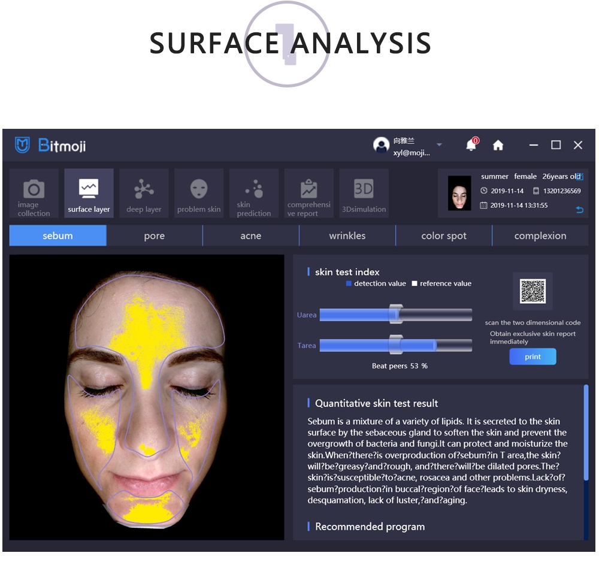Viewport: 599px width, 568px height.
Task: Click the Uarea slider handle
Action: pos(395,315)
